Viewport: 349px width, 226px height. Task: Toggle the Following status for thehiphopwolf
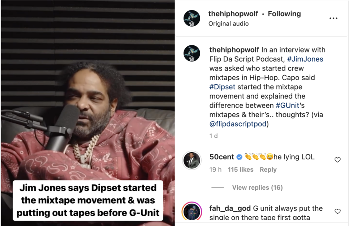(284, 14)
